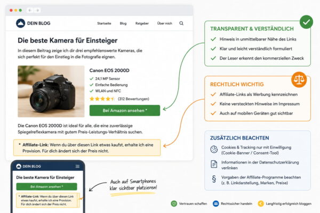The width and height of the screenshot is (320, 213).
Task: Click the yellow Langfristig erfolgreich bloggen icon
Action: (261, 203)
